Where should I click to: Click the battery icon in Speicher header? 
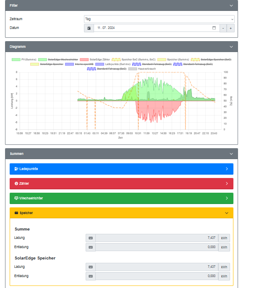pos(16,213)
